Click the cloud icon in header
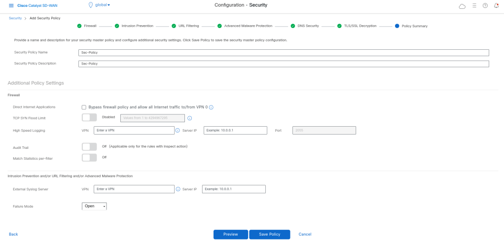 [462, 6]
